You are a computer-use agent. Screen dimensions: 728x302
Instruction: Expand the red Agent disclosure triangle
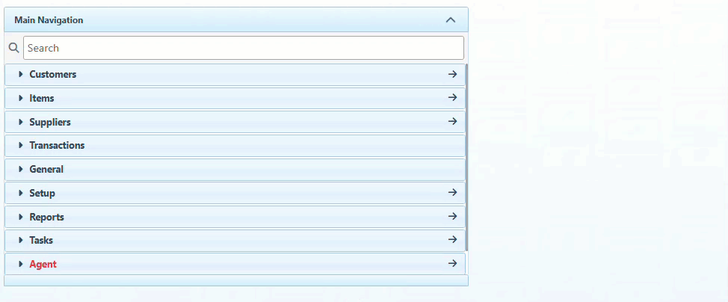coord(21,264)
